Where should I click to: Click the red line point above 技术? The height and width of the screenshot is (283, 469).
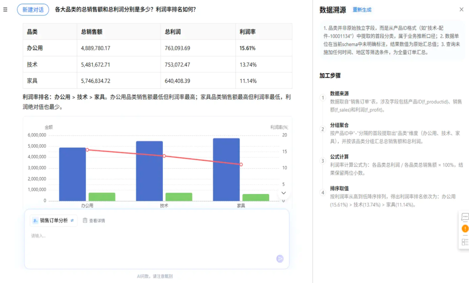(164, 156)
